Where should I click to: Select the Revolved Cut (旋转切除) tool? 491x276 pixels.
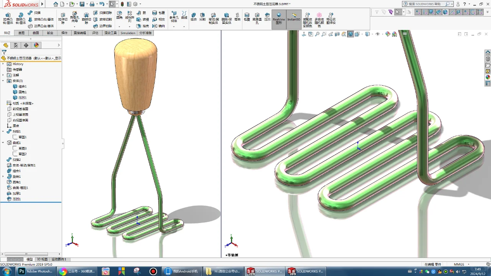click(x=86, y=18)
